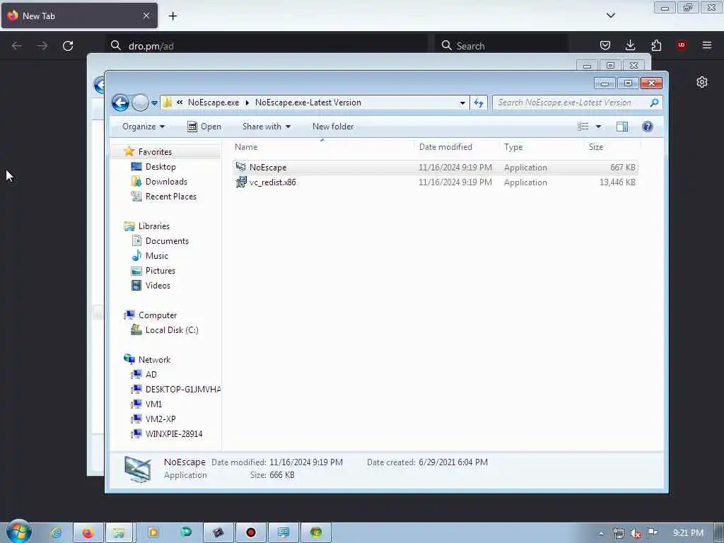Open the browser hamburger menu
724x543 pixels.
pos(707,45)
